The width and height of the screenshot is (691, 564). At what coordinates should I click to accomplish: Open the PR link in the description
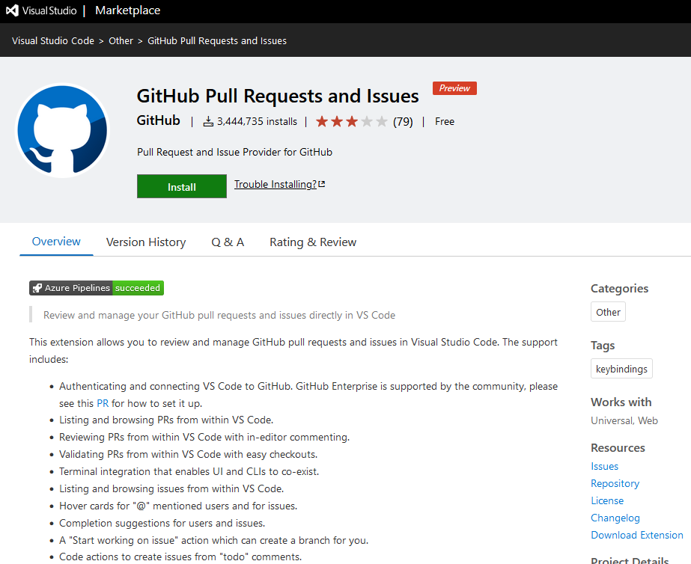click(103, 403)
